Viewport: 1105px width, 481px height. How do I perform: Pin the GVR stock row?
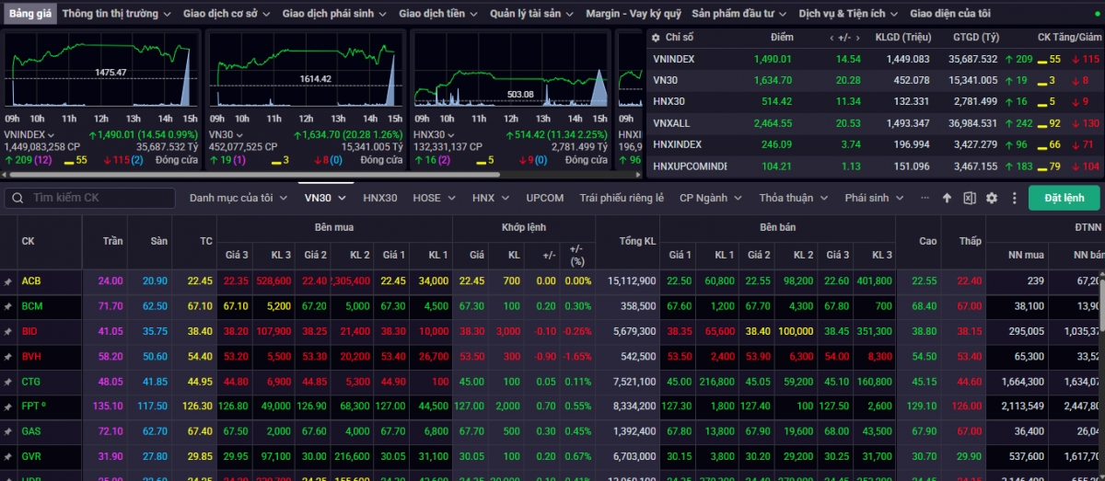click(8, 455)
